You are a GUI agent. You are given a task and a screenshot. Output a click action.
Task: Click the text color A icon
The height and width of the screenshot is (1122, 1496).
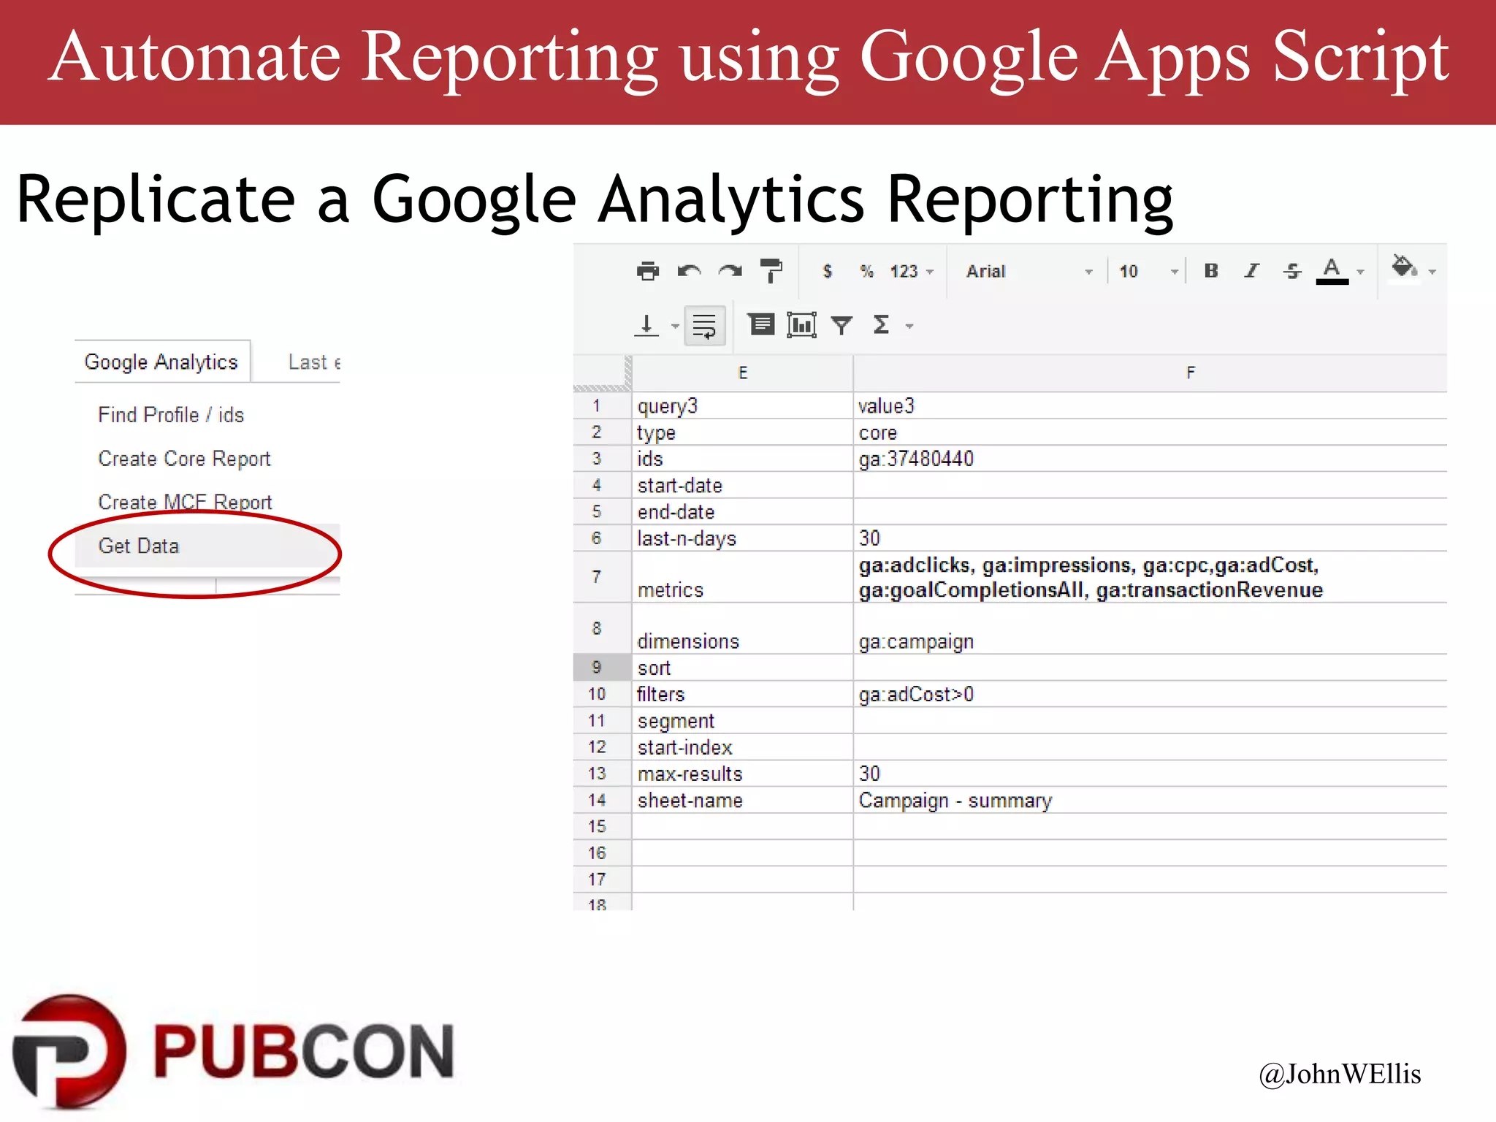pyautogui.click(x=1332, y=270)
